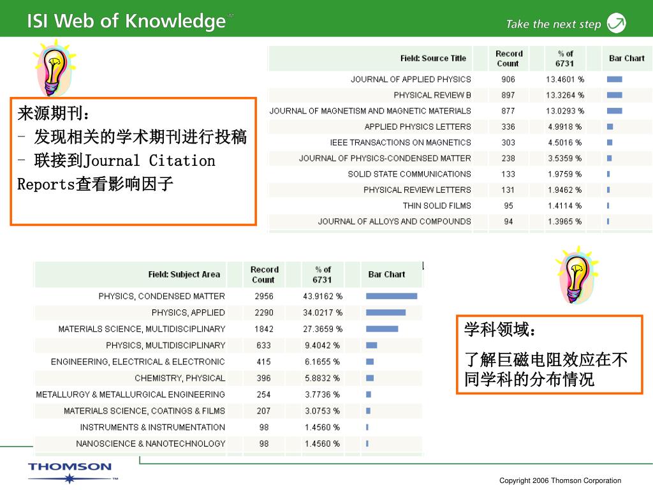
Task: Click NANOSCIENCE & NANOTECHNOLOGY
Action: (150, 444)
